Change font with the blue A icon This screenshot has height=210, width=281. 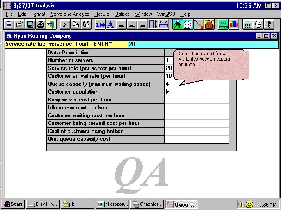[x=110, y=24]
